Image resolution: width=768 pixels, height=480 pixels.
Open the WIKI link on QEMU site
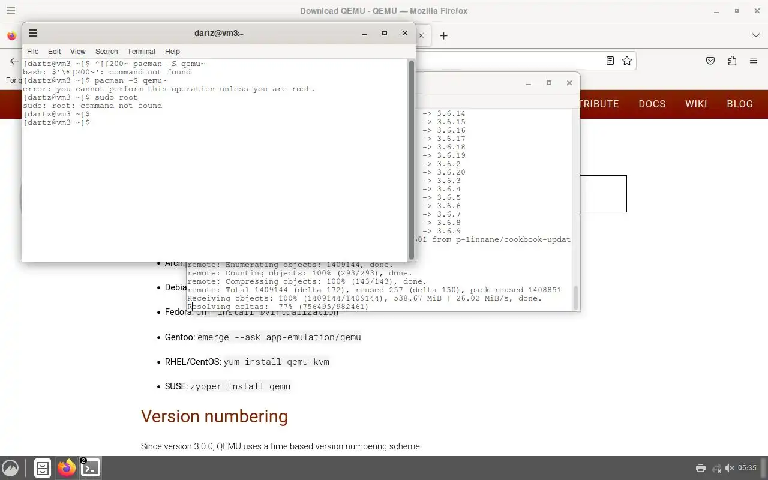[696, 104]
